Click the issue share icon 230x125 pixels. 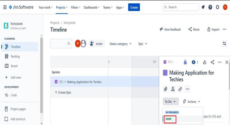(212, 62)
